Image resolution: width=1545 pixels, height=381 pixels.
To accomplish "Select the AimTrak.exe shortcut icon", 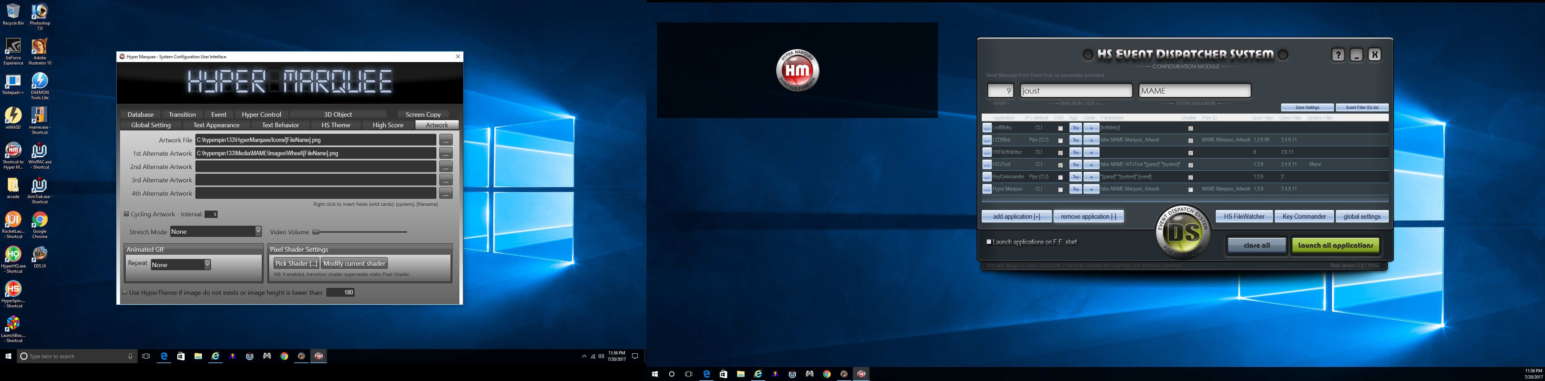I will [40, 191].
